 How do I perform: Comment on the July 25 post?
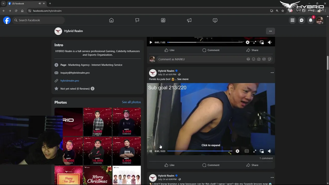pyautogui.click(x=211, y=165)
